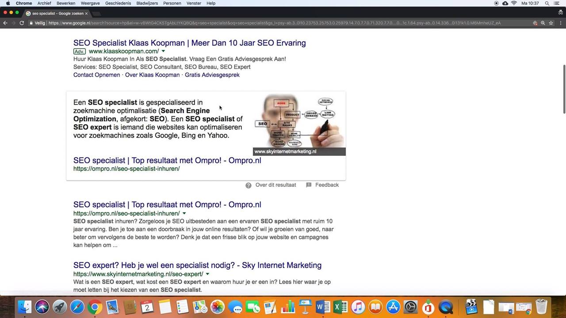Open the new tab button
The width and height of the screenshot is (566, 318).
coord(97,13)
